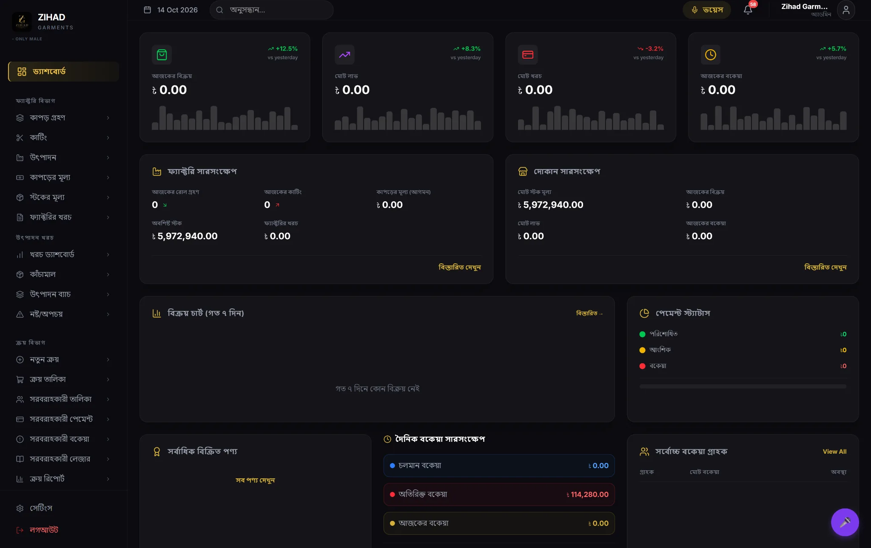Open the user profile avatar icon
Image resolution: width=871 pixels, height=548 pixels.
click(x=846, y=10)
